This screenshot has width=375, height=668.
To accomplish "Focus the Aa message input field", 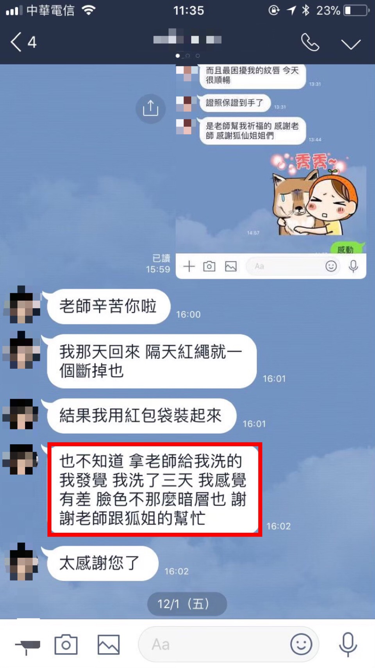I will coord(229,644).
